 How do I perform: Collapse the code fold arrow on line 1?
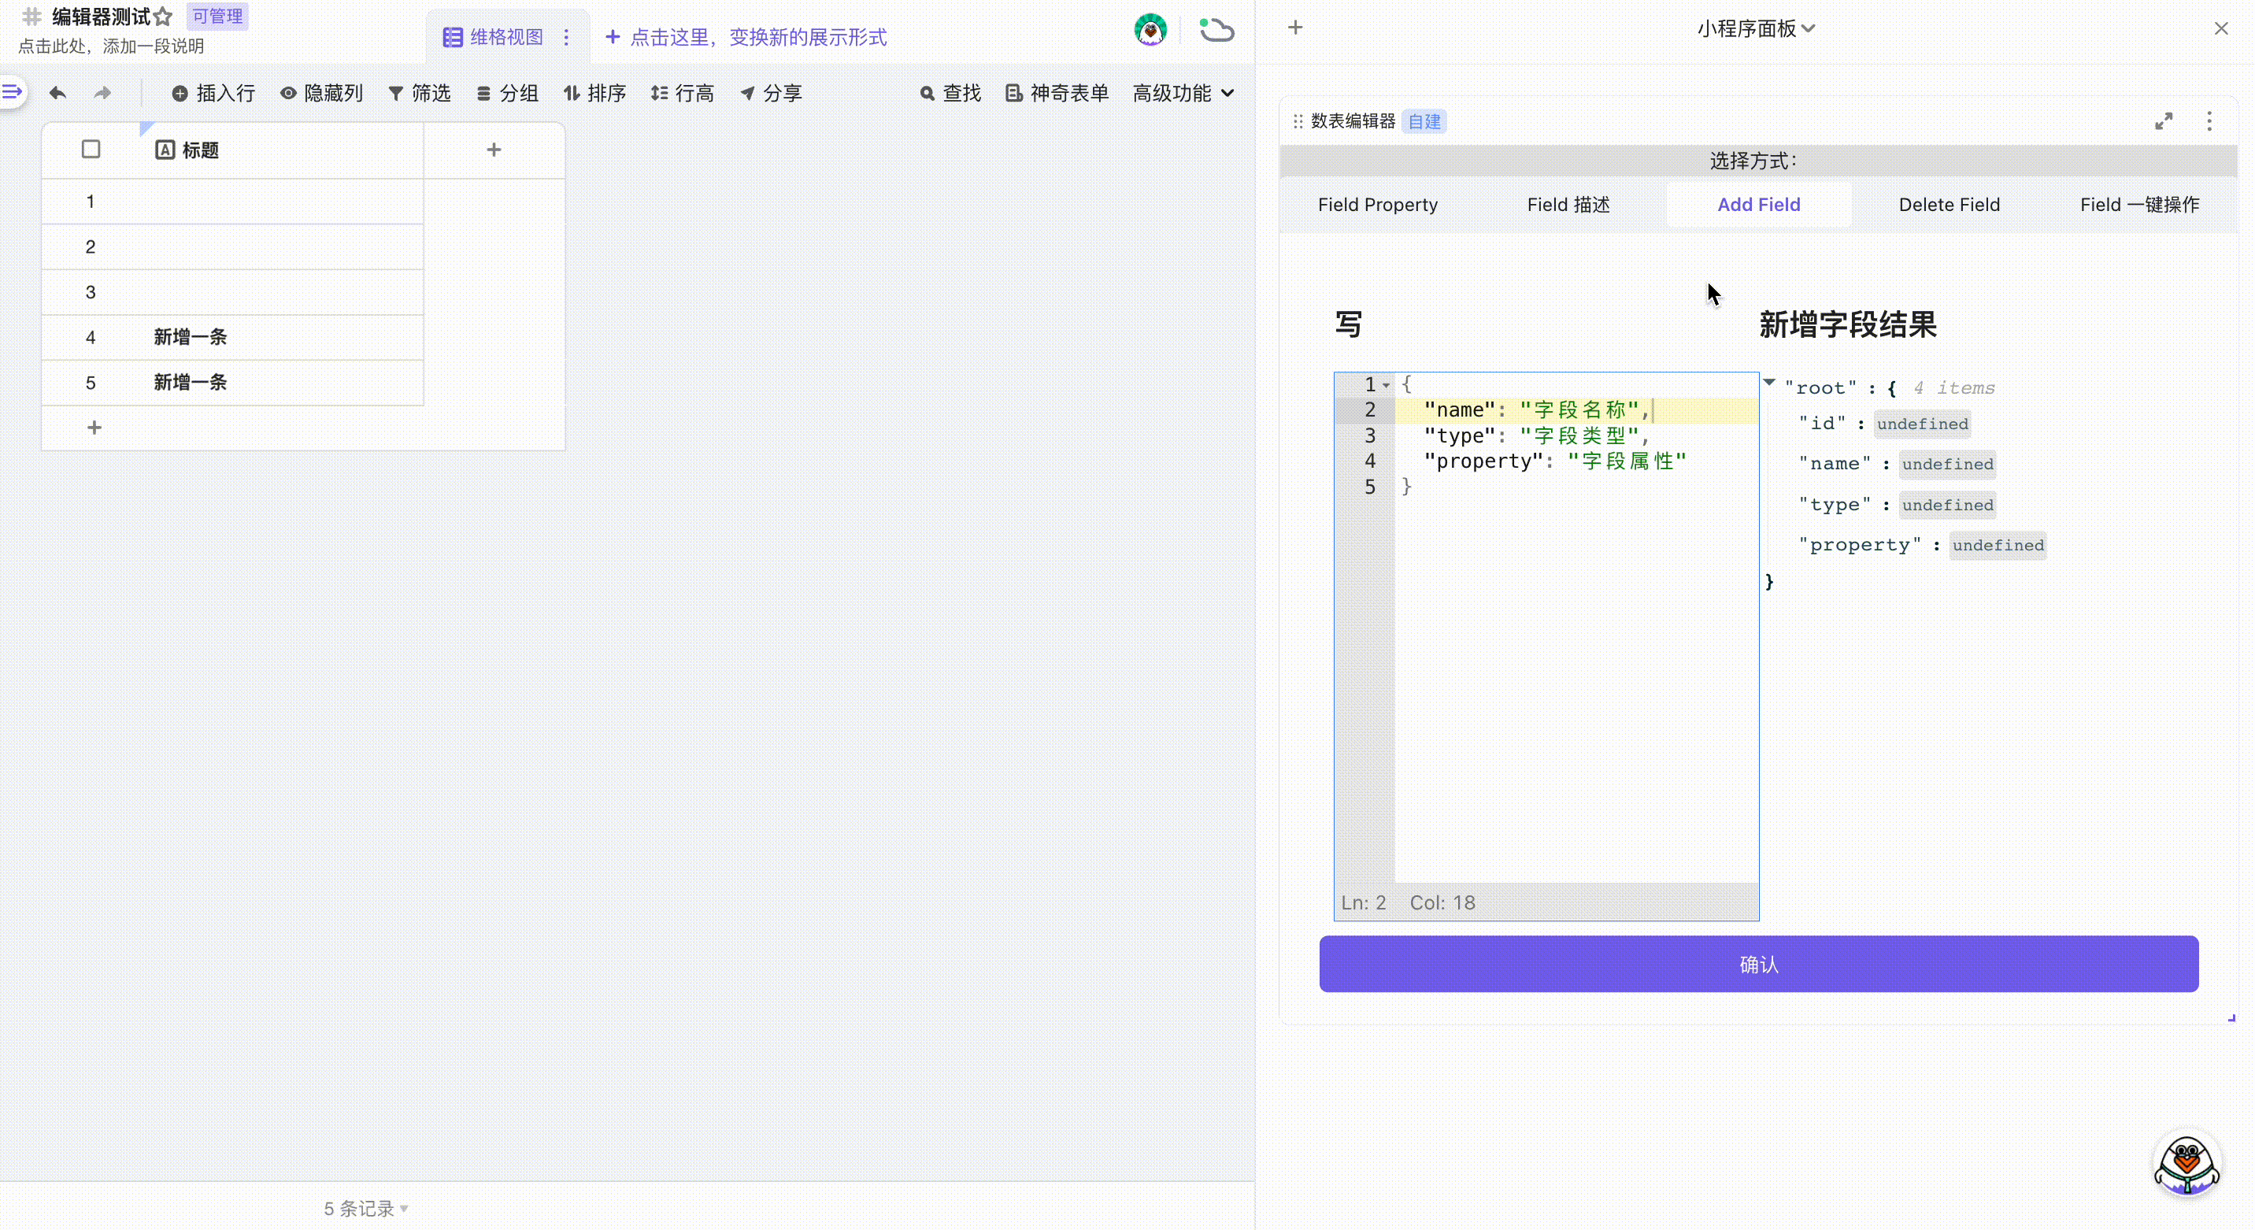(1387, 385)
